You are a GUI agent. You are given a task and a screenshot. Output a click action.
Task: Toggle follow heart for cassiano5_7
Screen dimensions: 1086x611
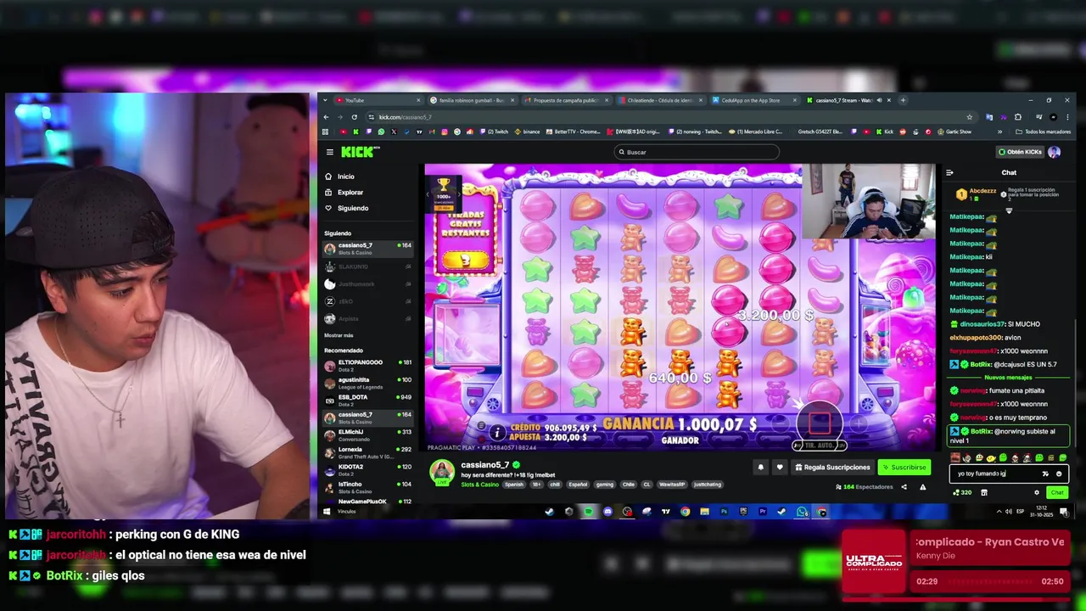tap(780, 467)
